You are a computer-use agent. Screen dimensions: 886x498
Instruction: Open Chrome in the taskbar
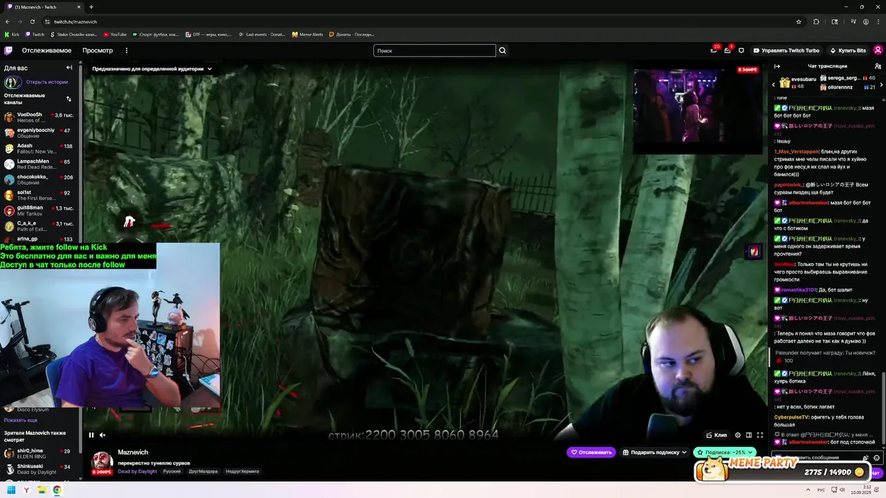click(57, 490)
